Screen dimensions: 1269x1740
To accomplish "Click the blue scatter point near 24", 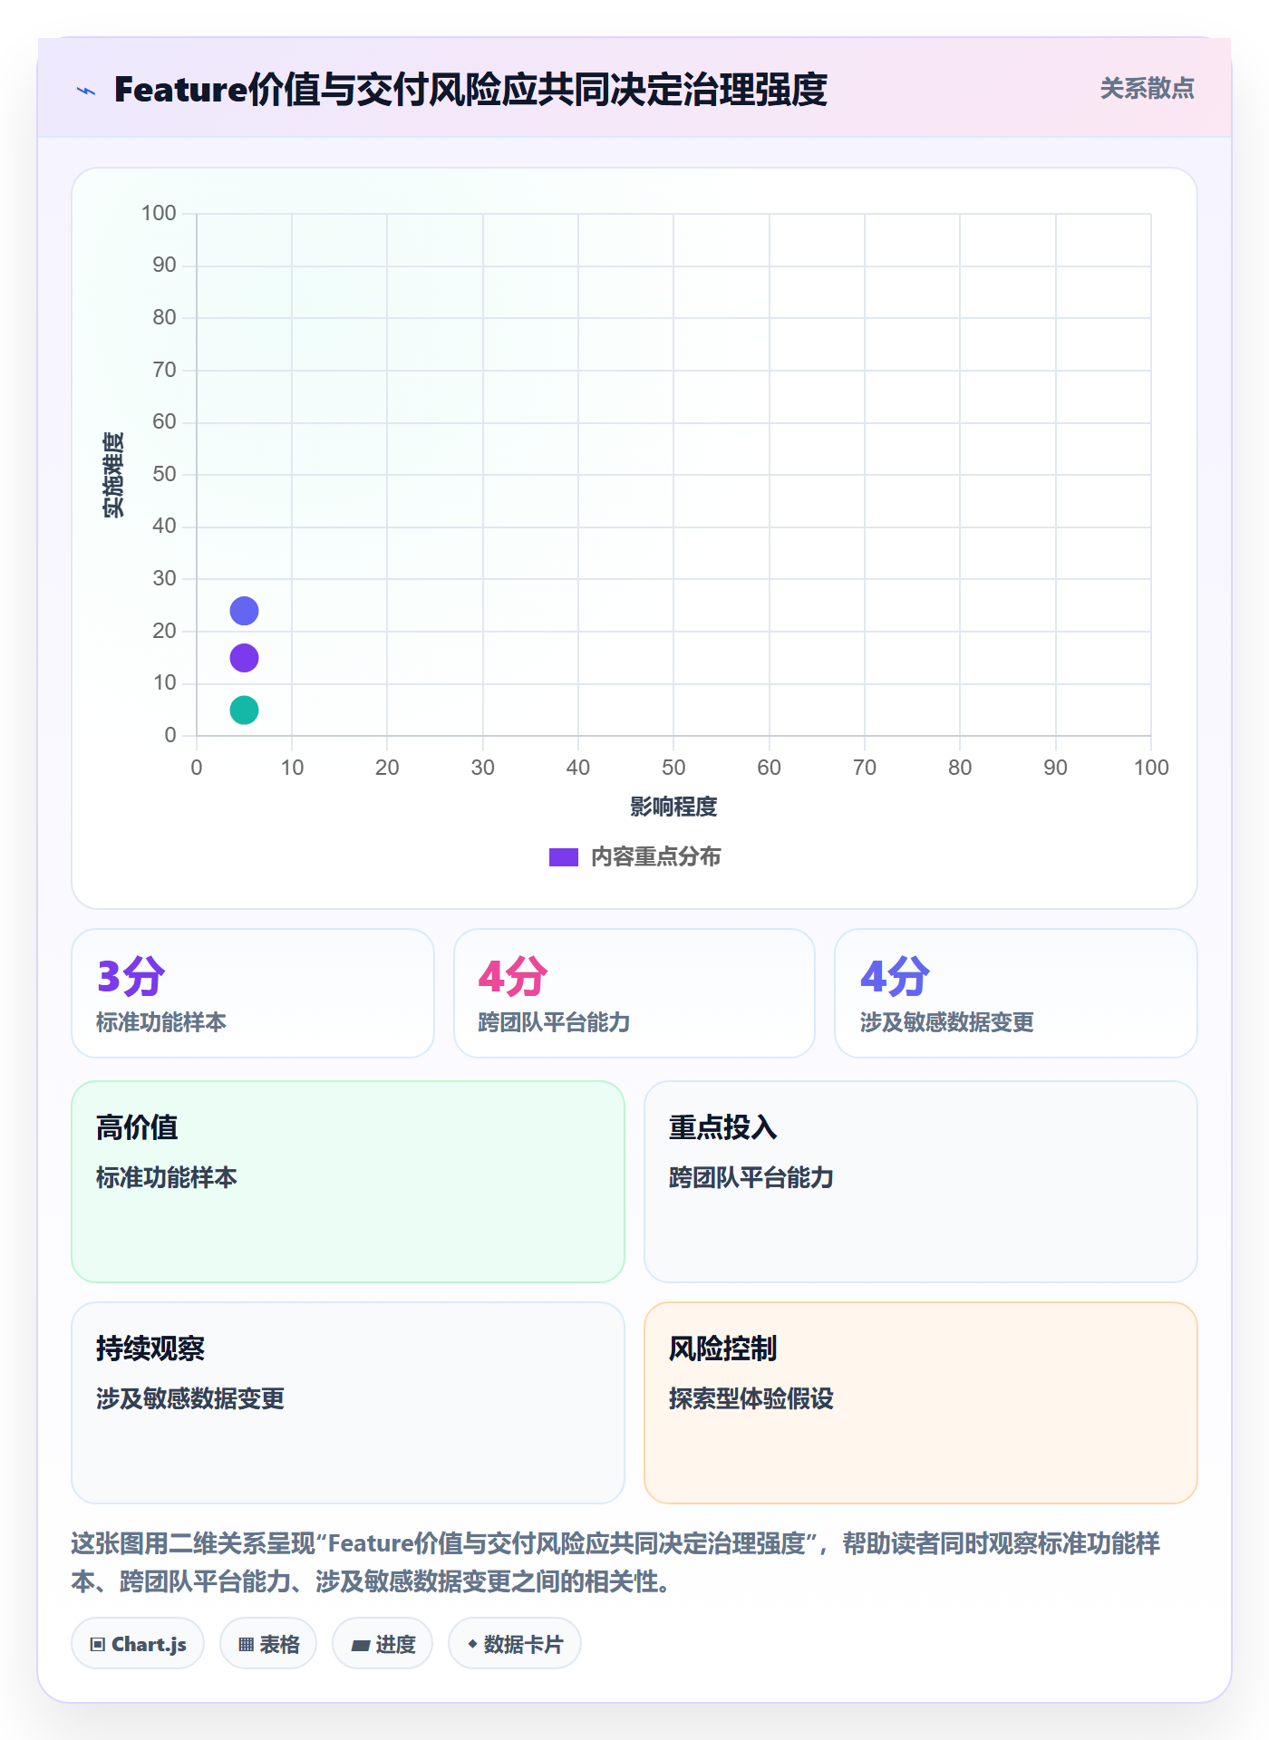I will [244, 611].
